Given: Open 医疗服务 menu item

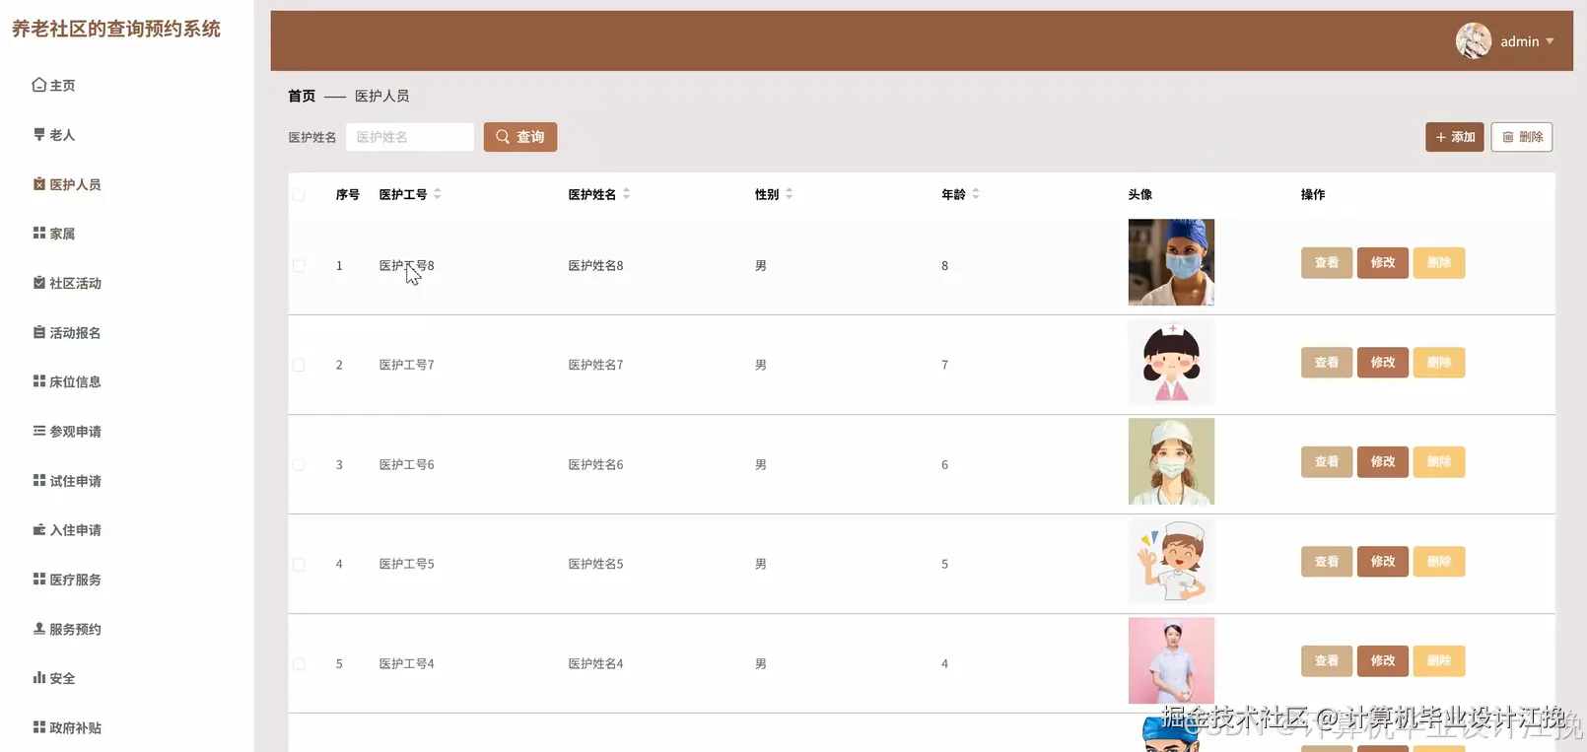Looking at the screenshot, I should tap(75, 580).
